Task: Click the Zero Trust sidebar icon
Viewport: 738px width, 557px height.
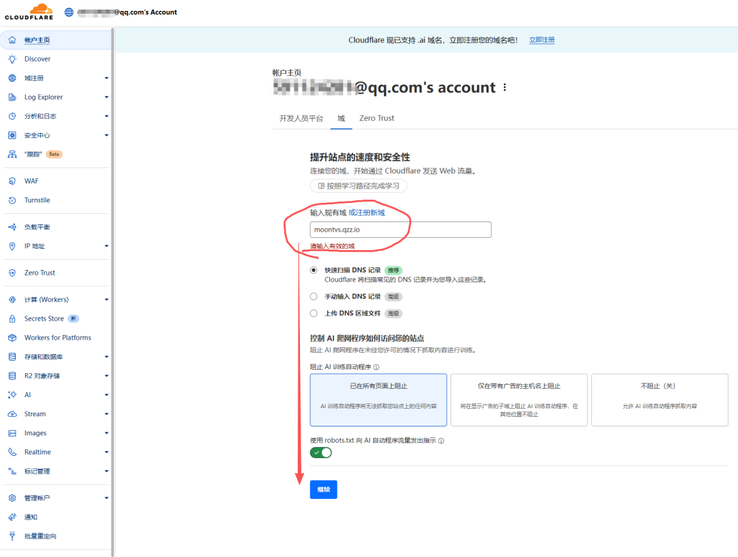Action: click(12, 273)
